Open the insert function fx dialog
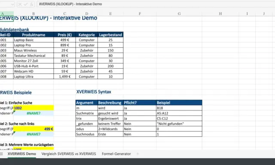 point(31,4)
